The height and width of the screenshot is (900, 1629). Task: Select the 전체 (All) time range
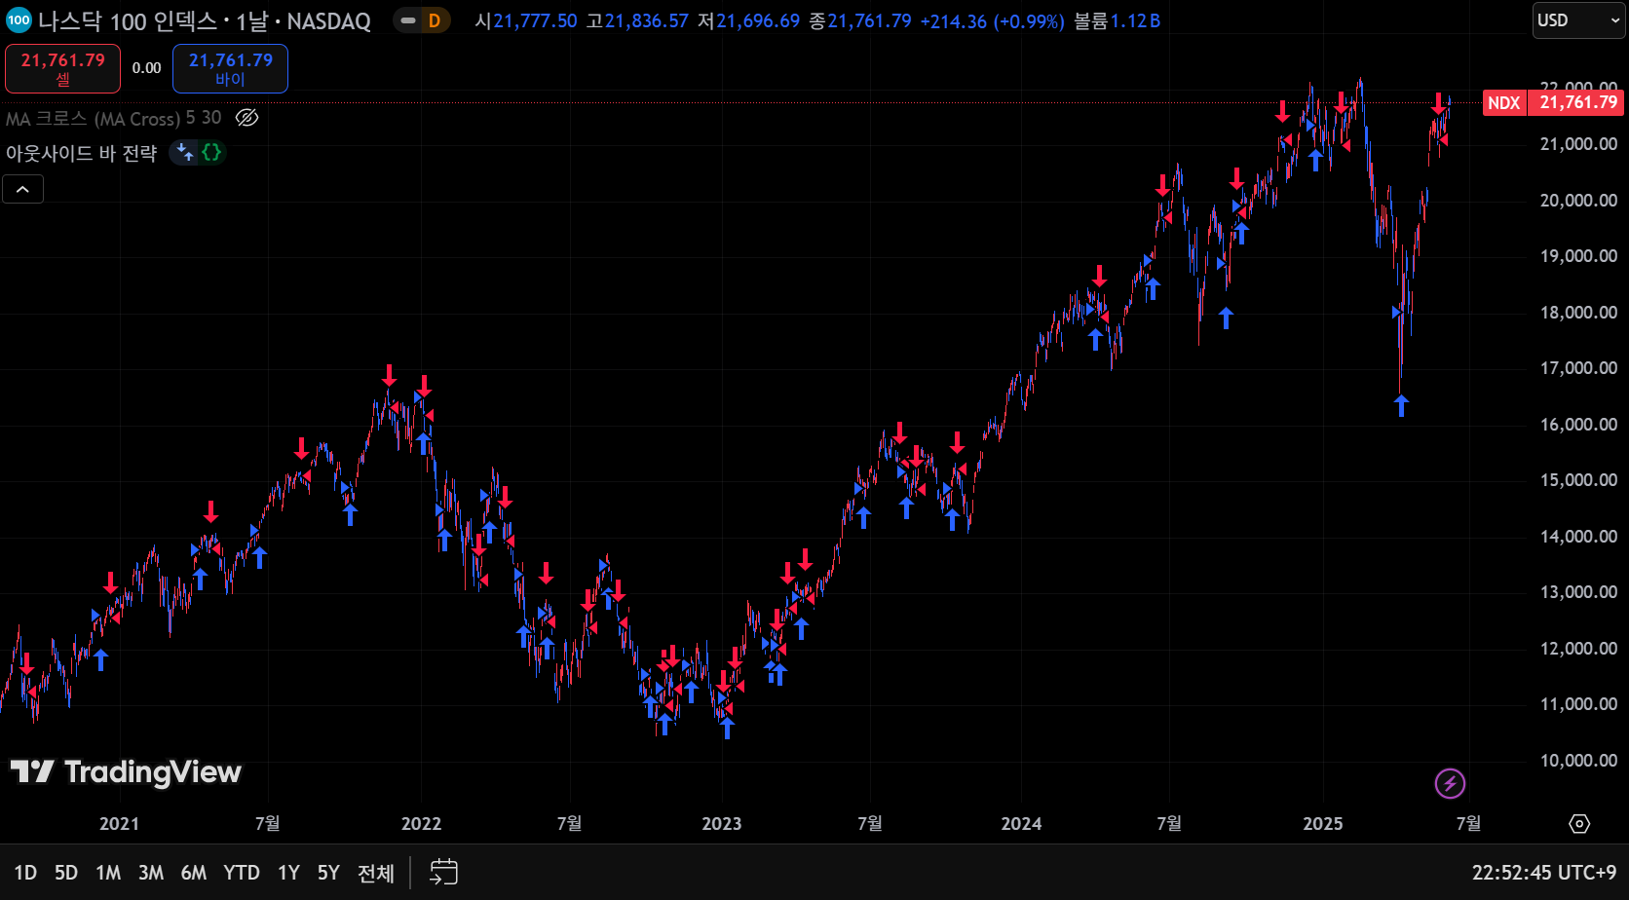coord(376,873)
